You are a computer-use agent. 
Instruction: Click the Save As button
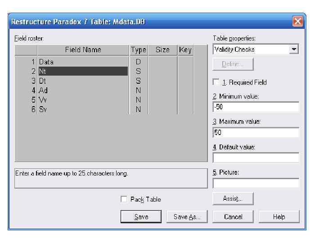[187, 216]
